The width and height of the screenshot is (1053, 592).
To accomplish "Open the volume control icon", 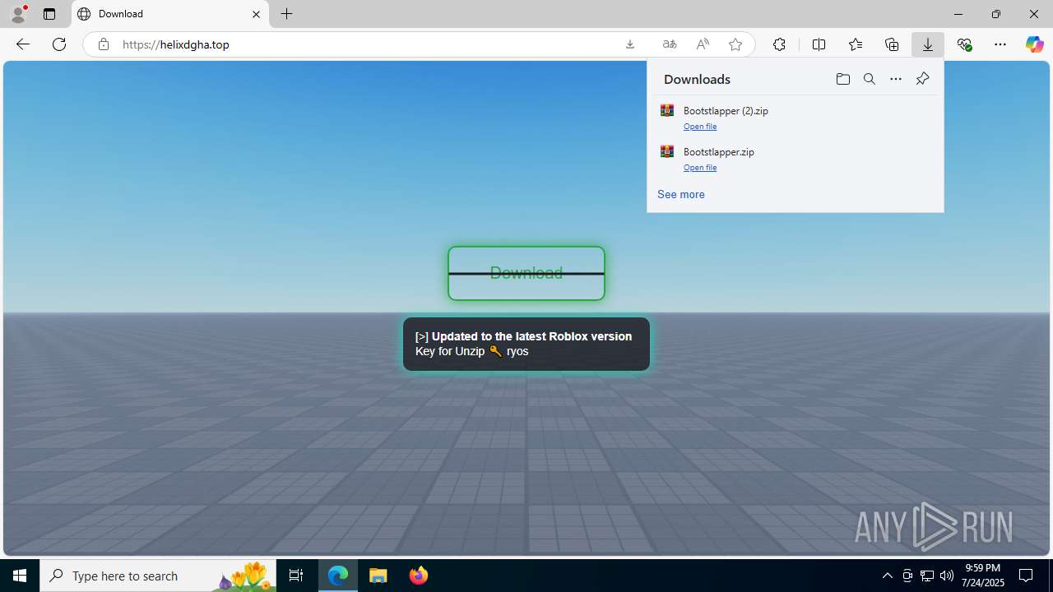I will pyautogui.click(x=947, y=576).
